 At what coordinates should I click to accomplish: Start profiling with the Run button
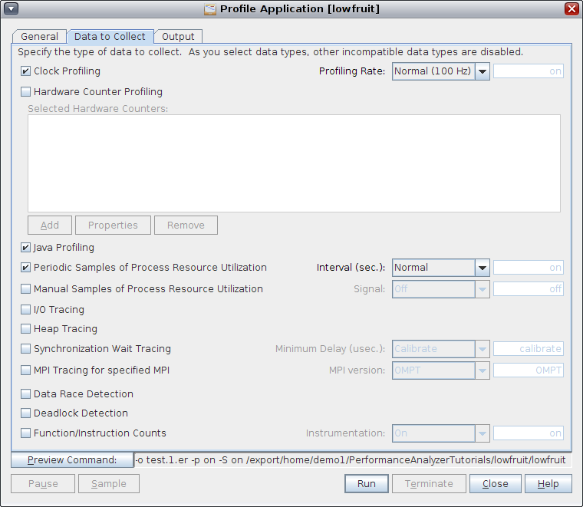click(x=367, y=483)
